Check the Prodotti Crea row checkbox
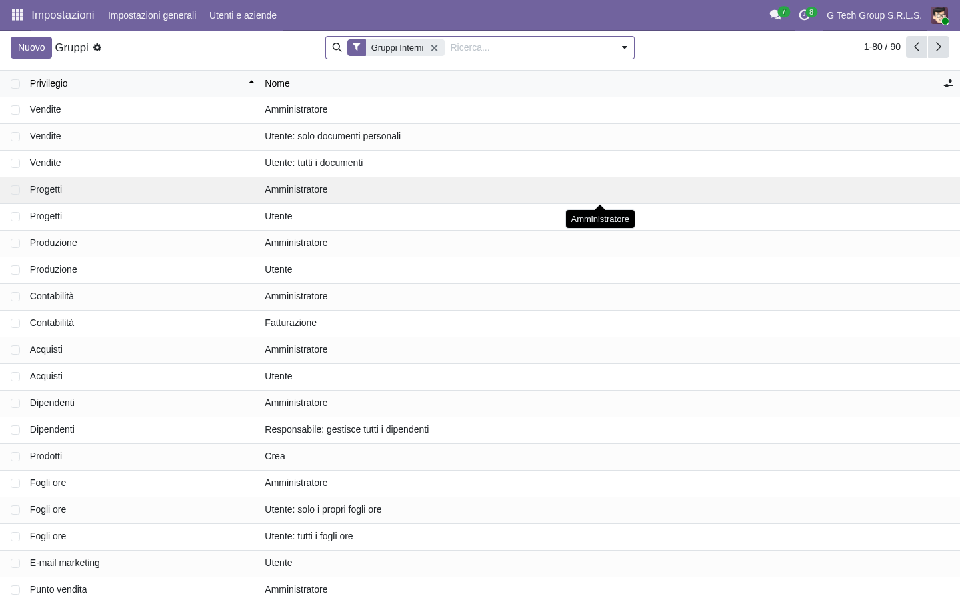Image resolution: width=960 pixels, height=600 pixels. tap(15, 457)
